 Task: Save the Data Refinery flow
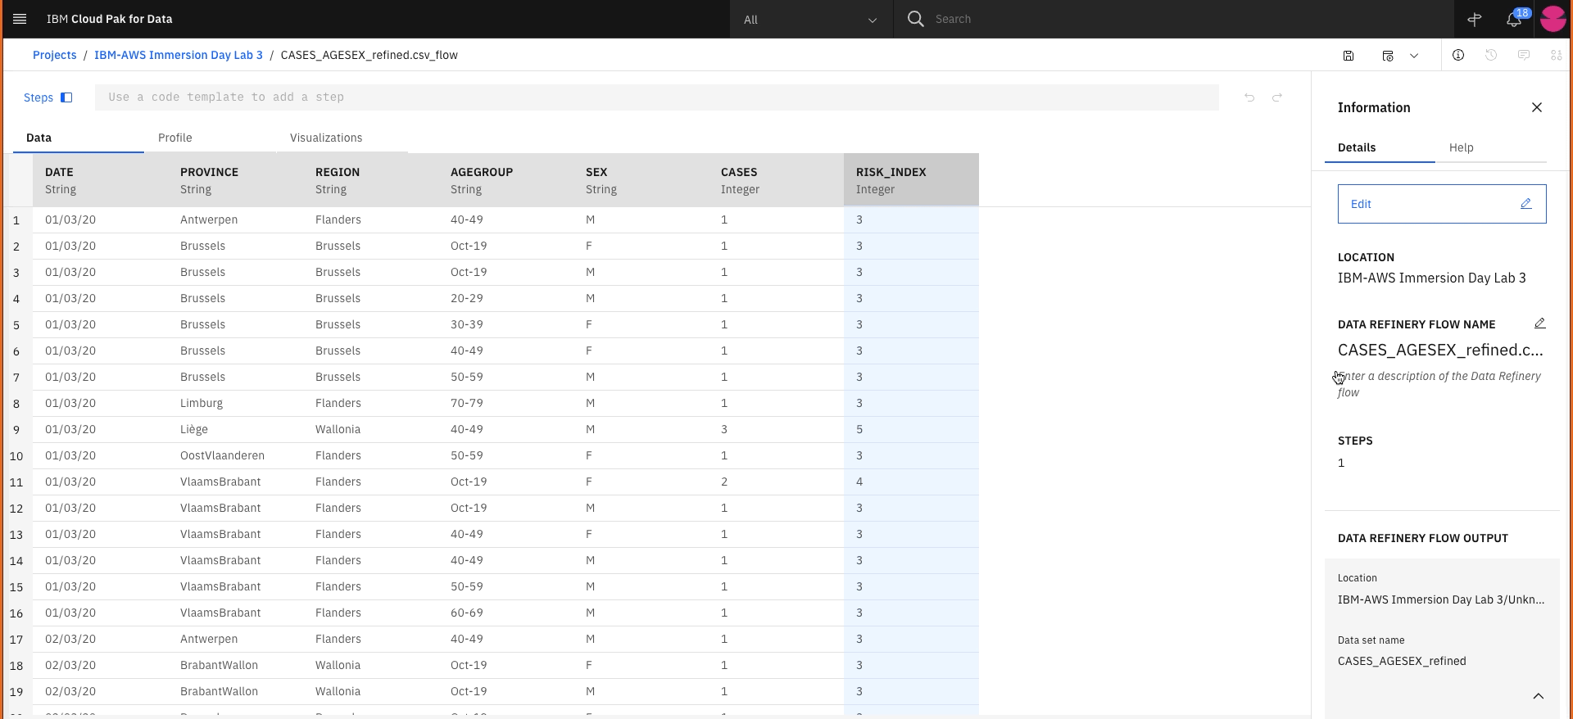pos(1349,56)
